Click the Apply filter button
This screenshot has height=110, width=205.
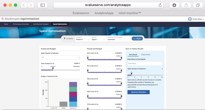point(137,39)
